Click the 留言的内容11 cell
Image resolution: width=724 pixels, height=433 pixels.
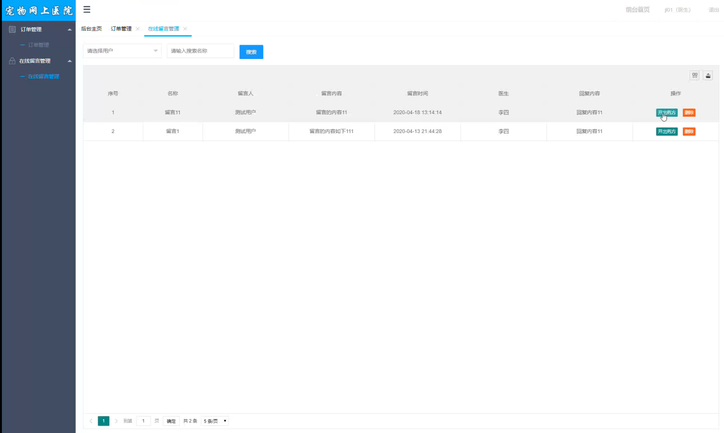pyautogui.click(x=331, y=112)
